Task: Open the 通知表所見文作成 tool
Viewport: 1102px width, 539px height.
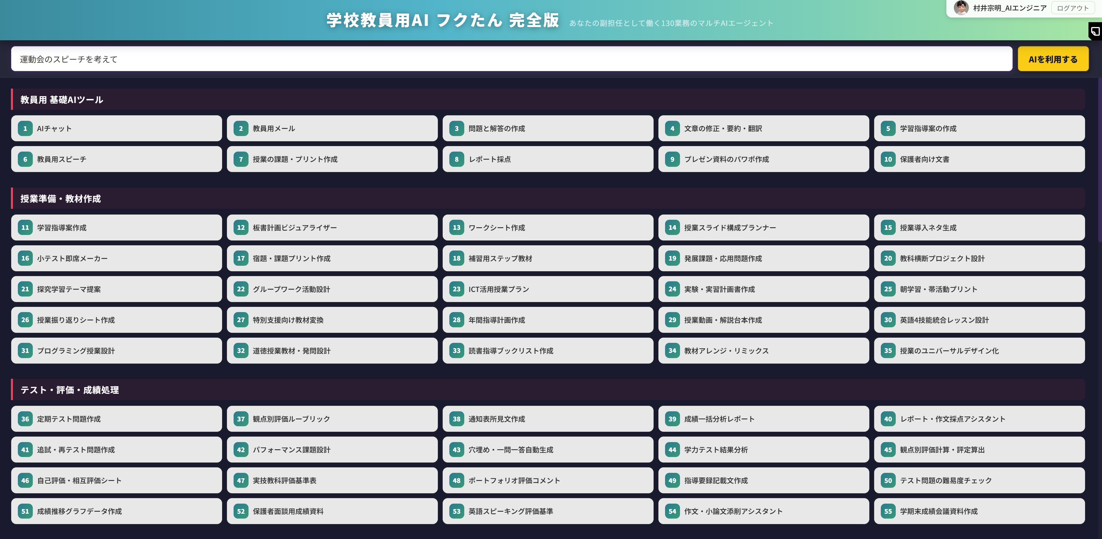Action: [548, 419]
